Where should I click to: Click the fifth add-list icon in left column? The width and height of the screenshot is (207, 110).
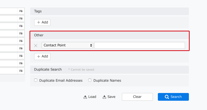(21, 41)
